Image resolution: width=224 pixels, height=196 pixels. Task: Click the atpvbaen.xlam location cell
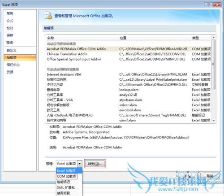pyautogui.click(x=130, y=100)
